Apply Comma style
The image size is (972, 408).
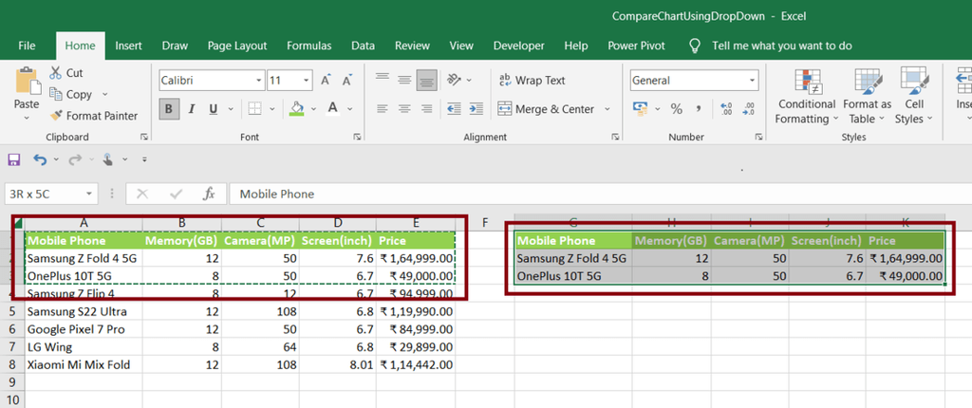699,109
